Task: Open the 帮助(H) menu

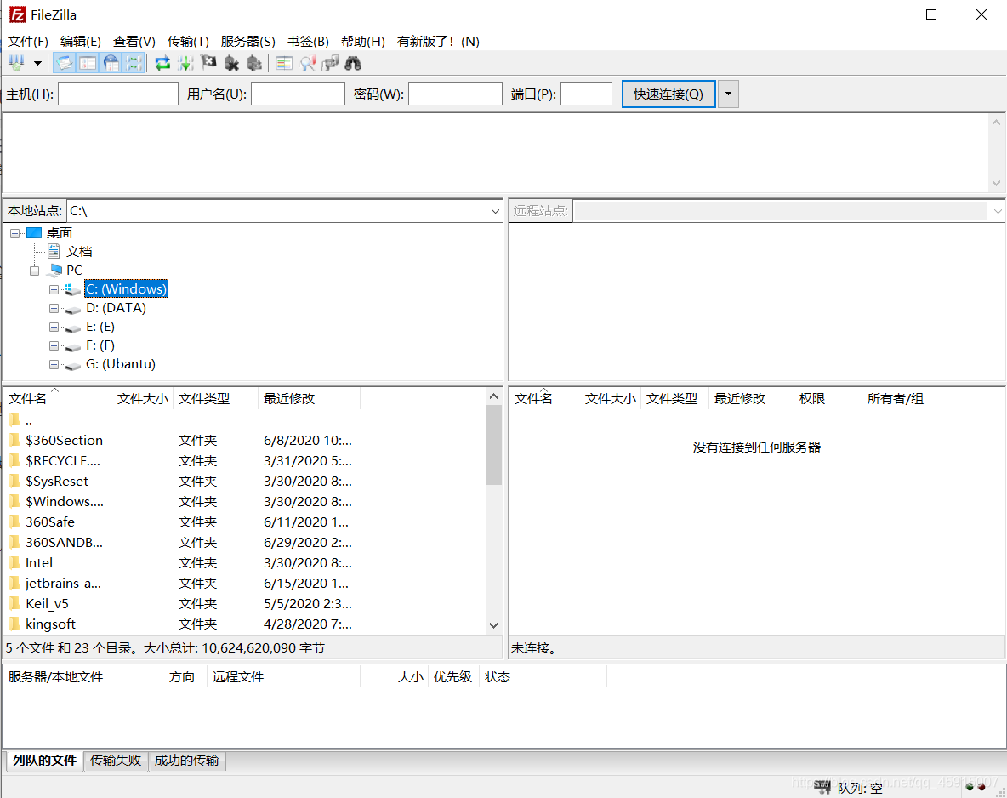Action: (363, 41)
